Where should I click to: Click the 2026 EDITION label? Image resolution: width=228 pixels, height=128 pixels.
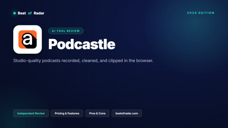click(201, 13)
